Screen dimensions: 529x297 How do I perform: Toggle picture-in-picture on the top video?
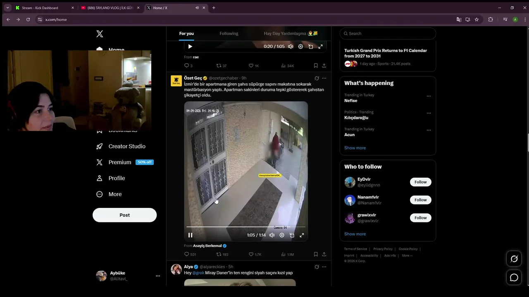pyautogui.click(x=310, y=47)
